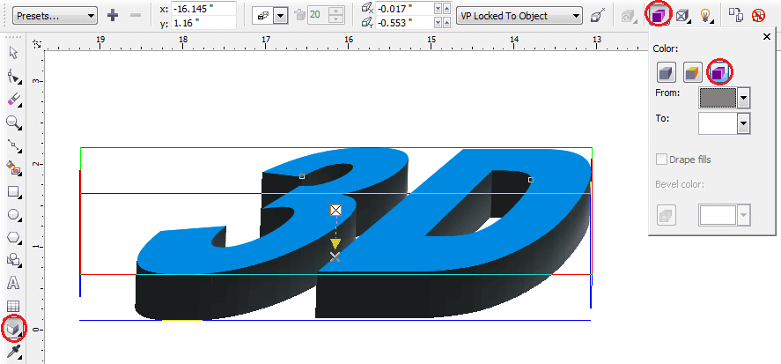The width and height of the screenshot is (781, 364).
Task: Select the Freehand curve tool
Action: (x=13, y=145)
